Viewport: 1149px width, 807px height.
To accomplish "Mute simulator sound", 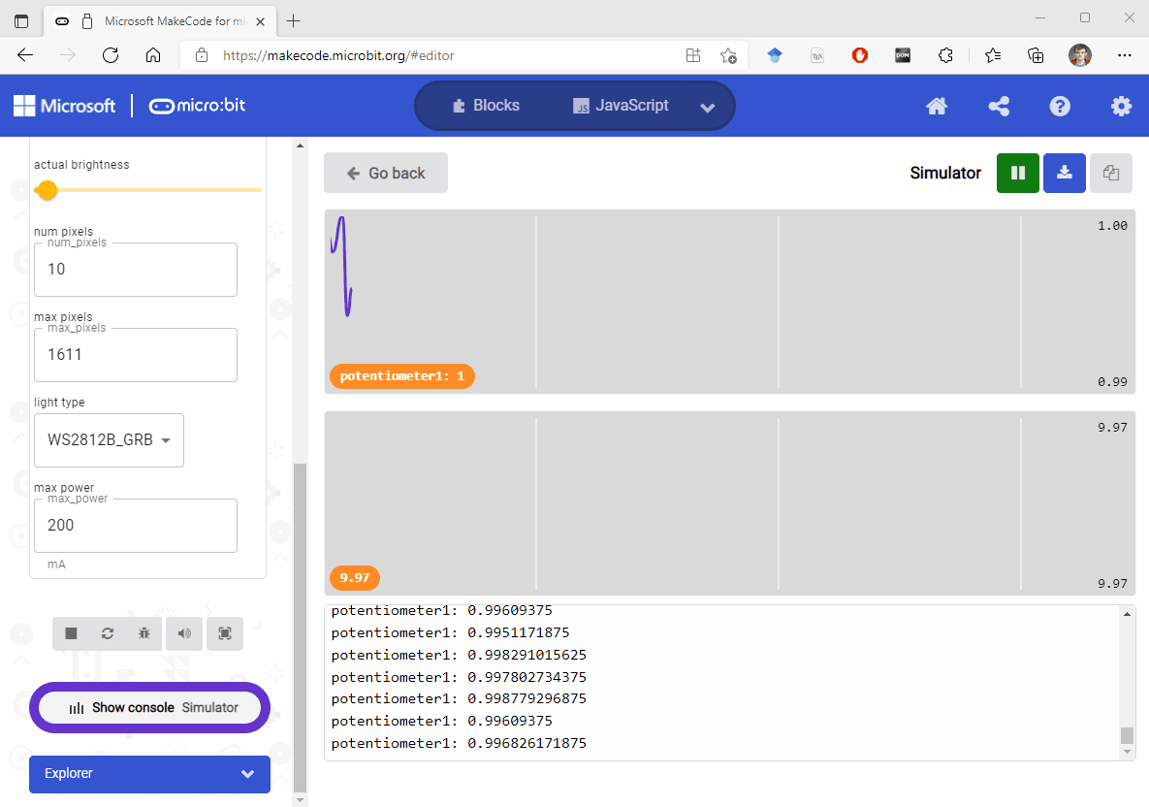I will click(x=184, y=633).
